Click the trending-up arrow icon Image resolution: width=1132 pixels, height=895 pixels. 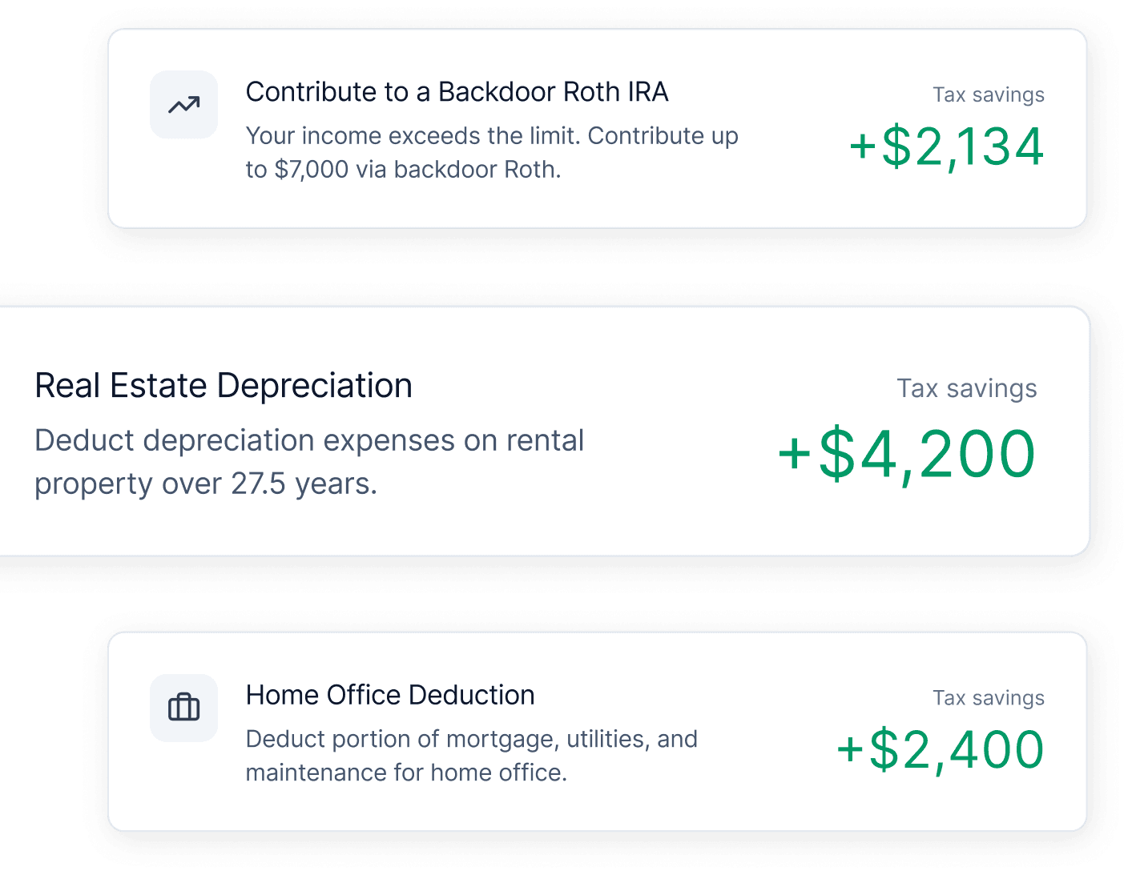pos(183,105)
